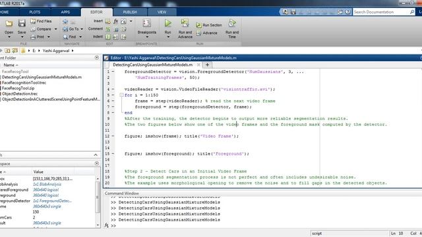Switch to the APPS ribbon tab

point(65,12)
